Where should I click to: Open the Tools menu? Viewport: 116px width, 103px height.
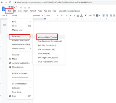[40, 11]
